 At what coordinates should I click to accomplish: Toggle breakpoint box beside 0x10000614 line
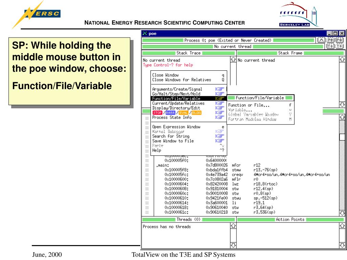pos(147,203)
